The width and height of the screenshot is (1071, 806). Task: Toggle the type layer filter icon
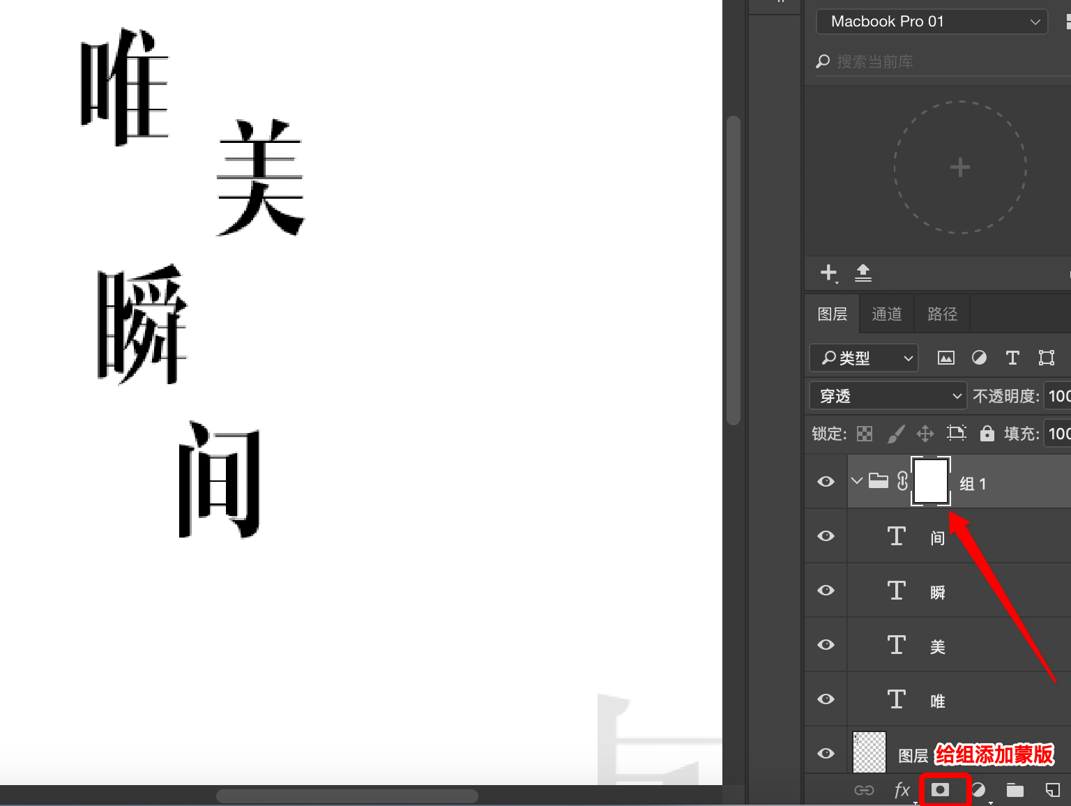point(1012,358)
